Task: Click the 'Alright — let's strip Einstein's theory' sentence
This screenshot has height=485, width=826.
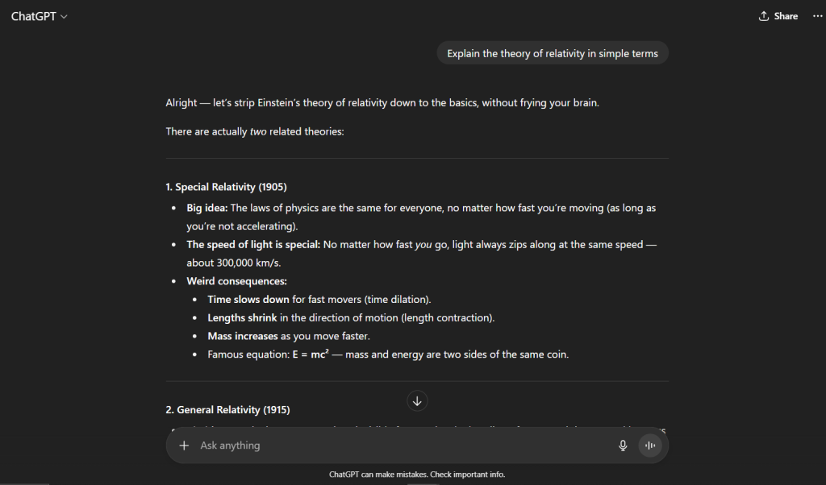Action: (x=382, y=103)
